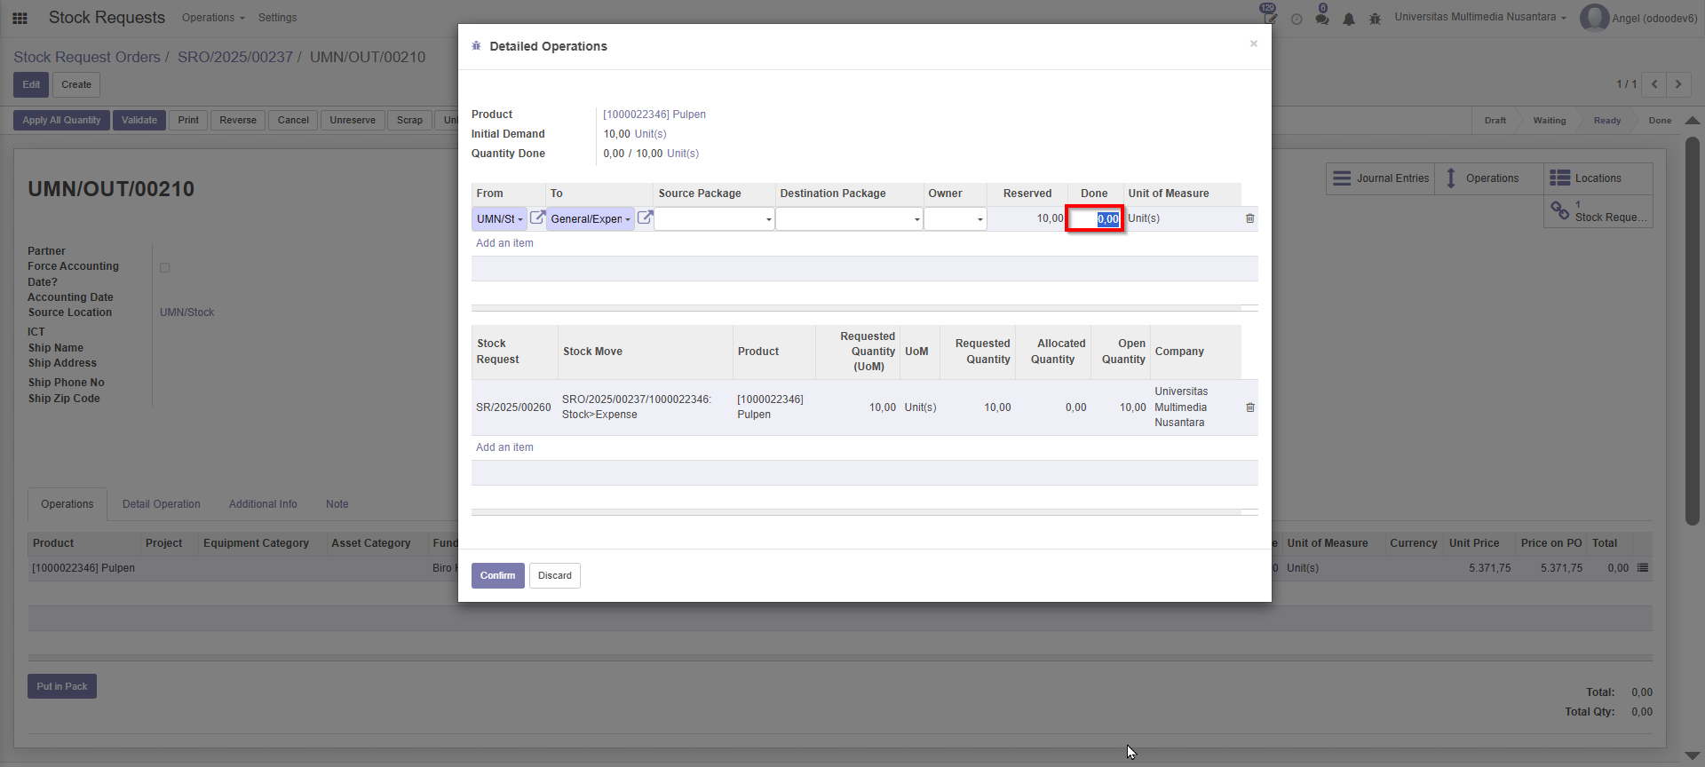This screenshot has width=1705, height=767.
Task: Click the Discard button
Action: click(x=555, y=575)
